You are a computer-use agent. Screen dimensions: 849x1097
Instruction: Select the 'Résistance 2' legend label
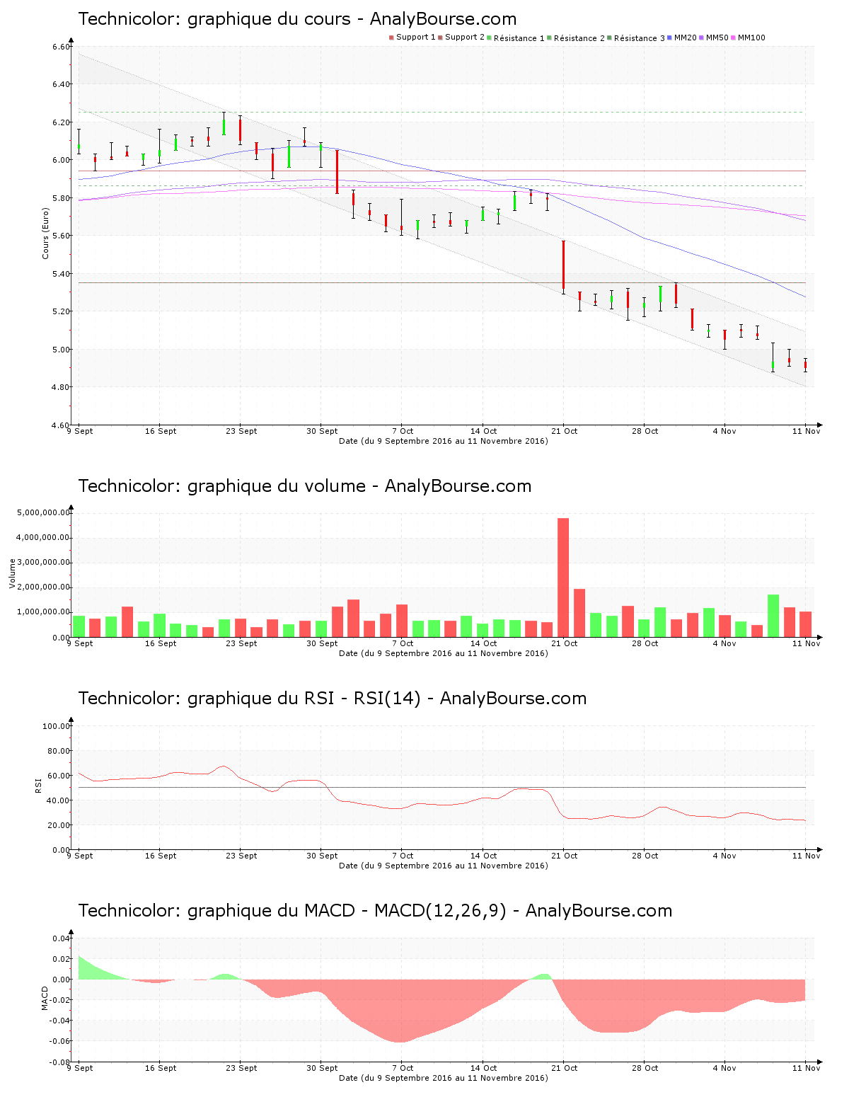(579, 38)
